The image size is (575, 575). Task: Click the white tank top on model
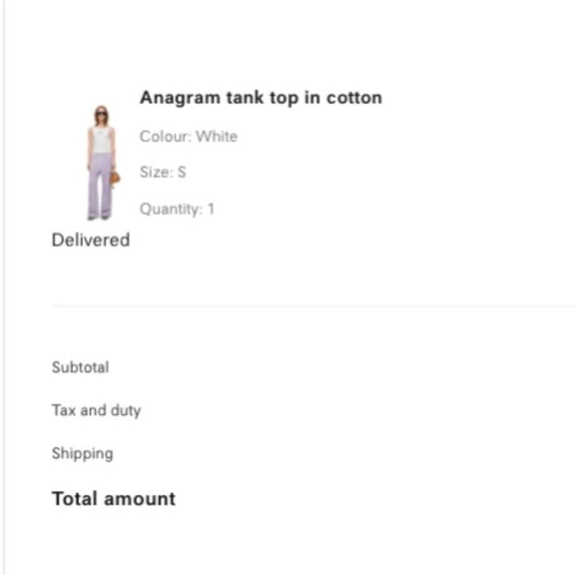[101, 139]
